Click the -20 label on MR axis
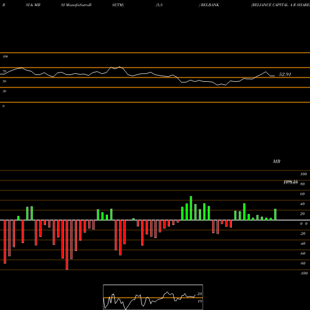Image resolution: width=310 pixels, height=310 pixels. [x=303, y=234]
